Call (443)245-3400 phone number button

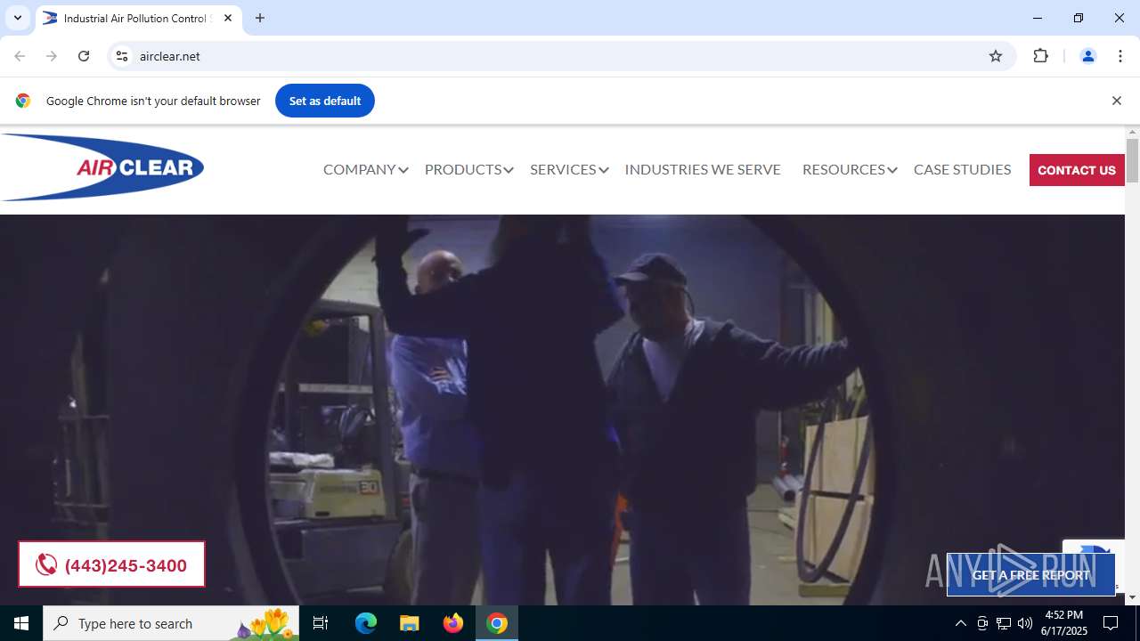coord(111,564)
